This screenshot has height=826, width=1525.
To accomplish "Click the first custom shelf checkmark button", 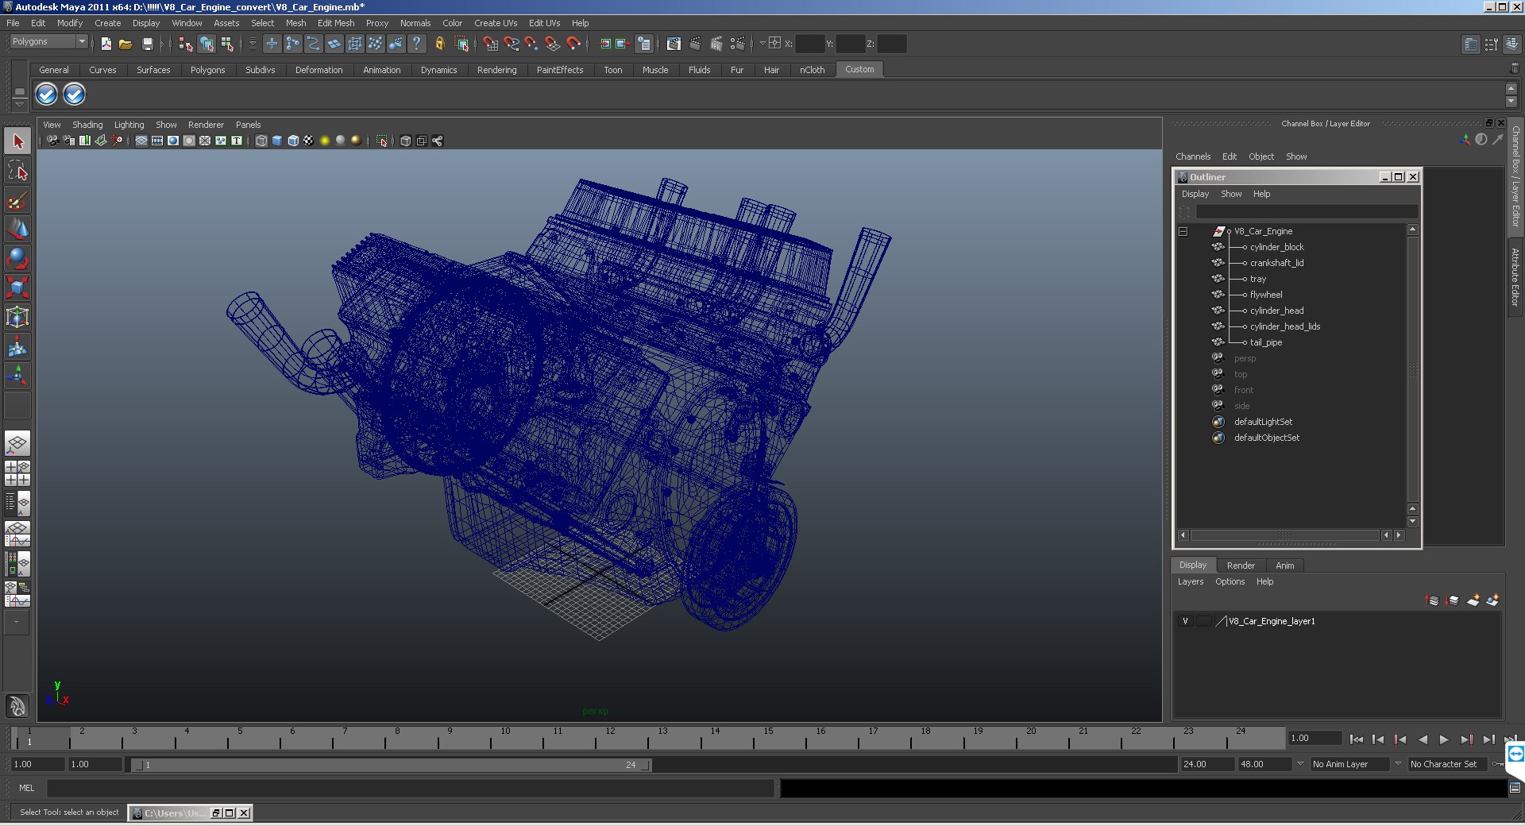I will (47, 95).
